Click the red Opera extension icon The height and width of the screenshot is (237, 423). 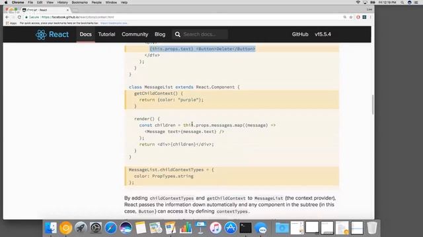click(x=358, y=17)
